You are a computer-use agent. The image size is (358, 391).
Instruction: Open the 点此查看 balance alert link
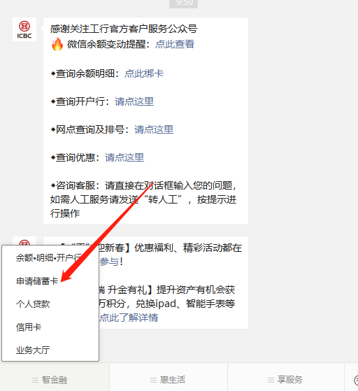(175, 44)
